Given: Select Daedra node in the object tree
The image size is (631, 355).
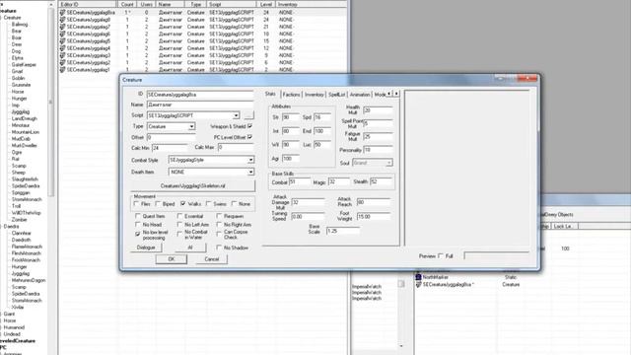Looking at the screenshot, I should [11, 226].
